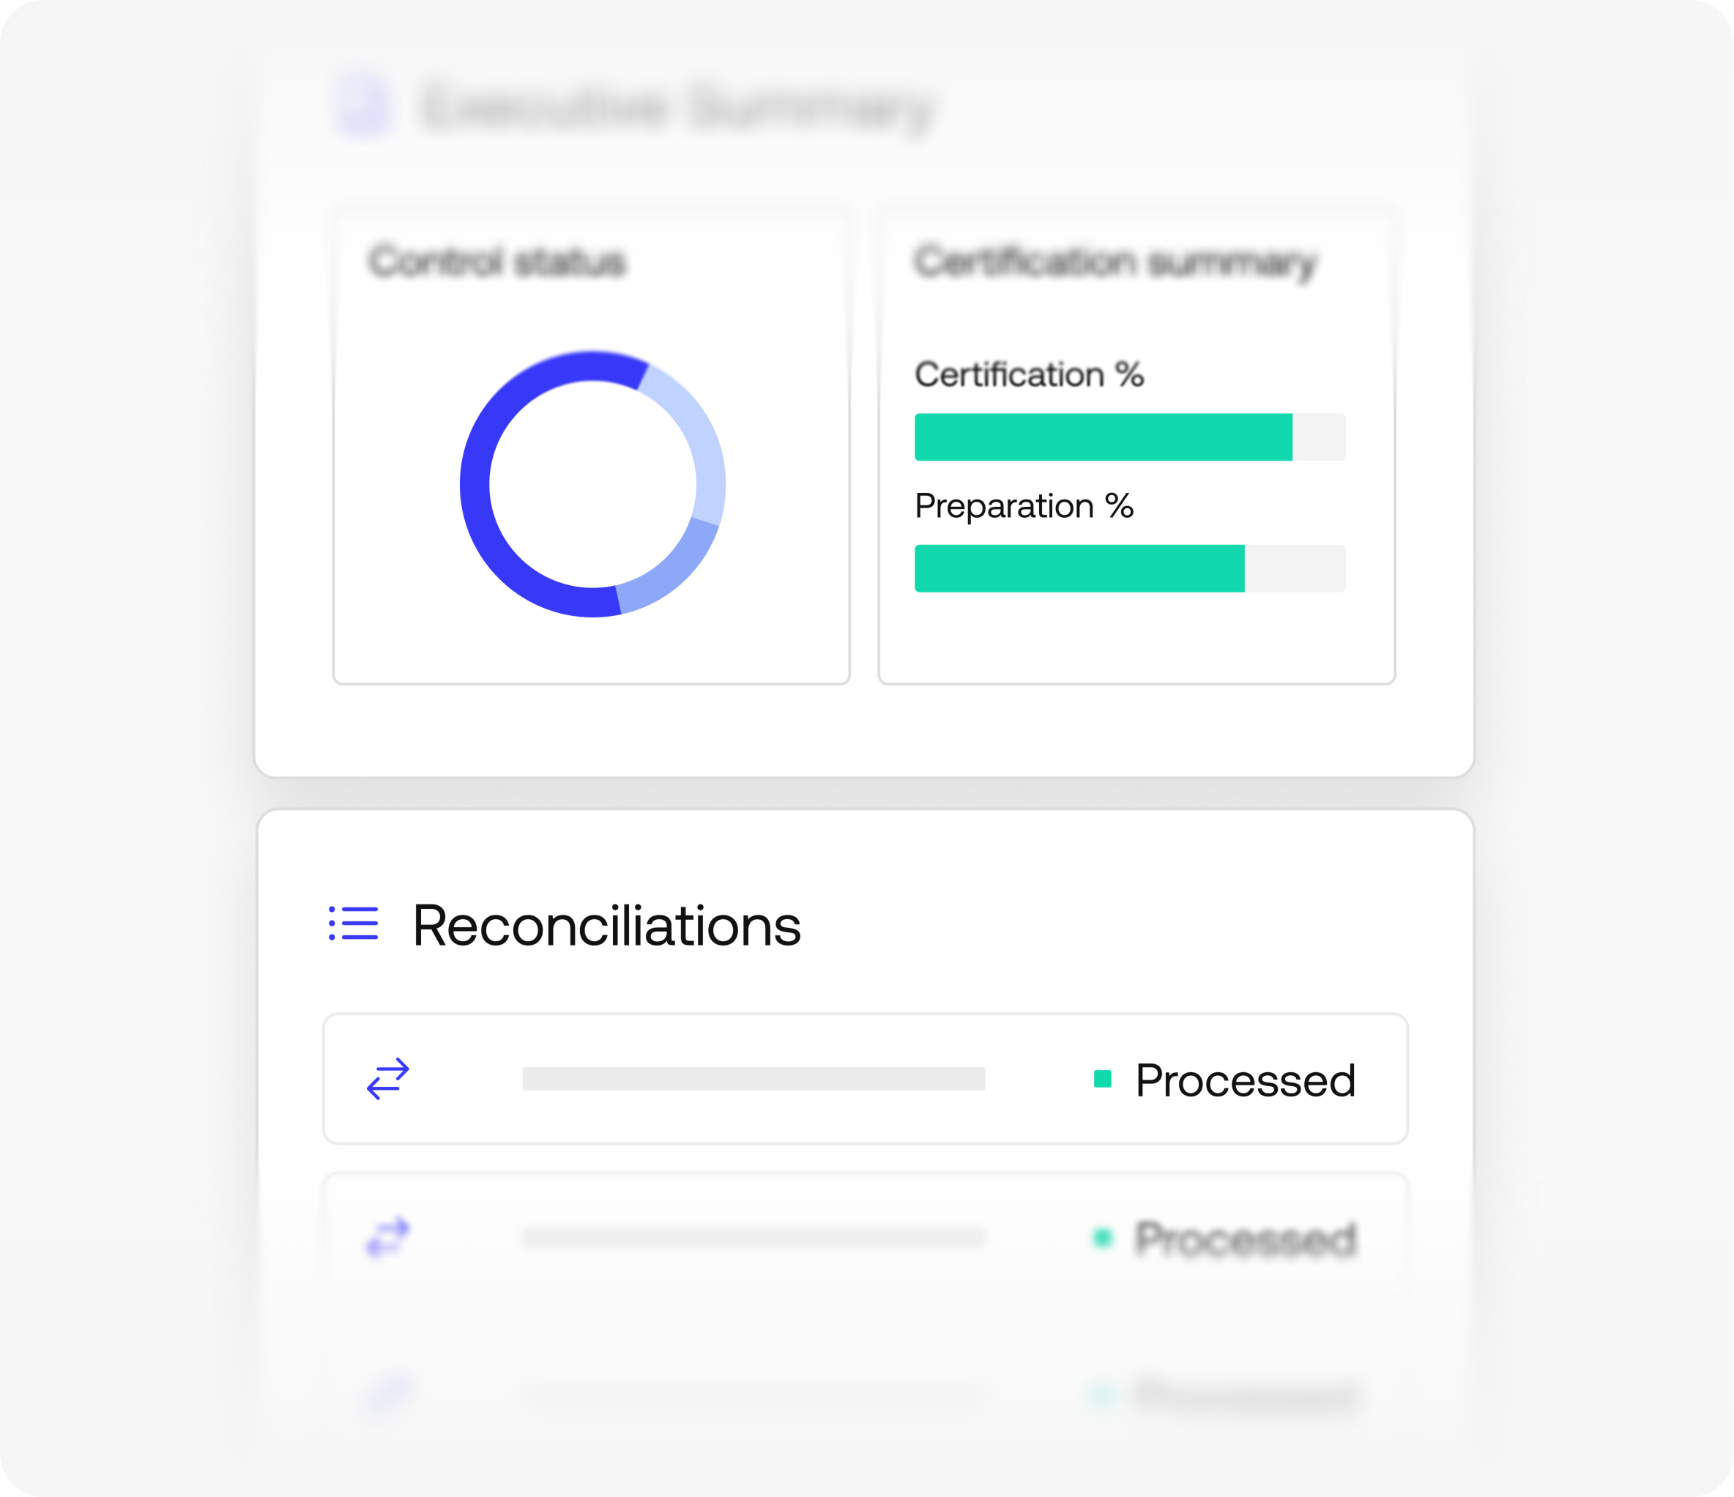
Task: Open the Reconciliations heading
Action: [x=607, y=925]
